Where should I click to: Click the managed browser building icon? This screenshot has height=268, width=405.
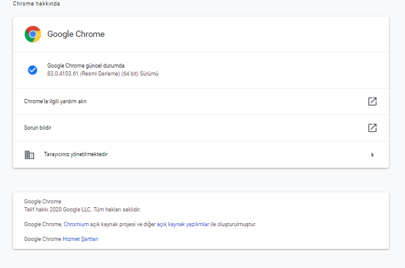(x=29, y=154)
